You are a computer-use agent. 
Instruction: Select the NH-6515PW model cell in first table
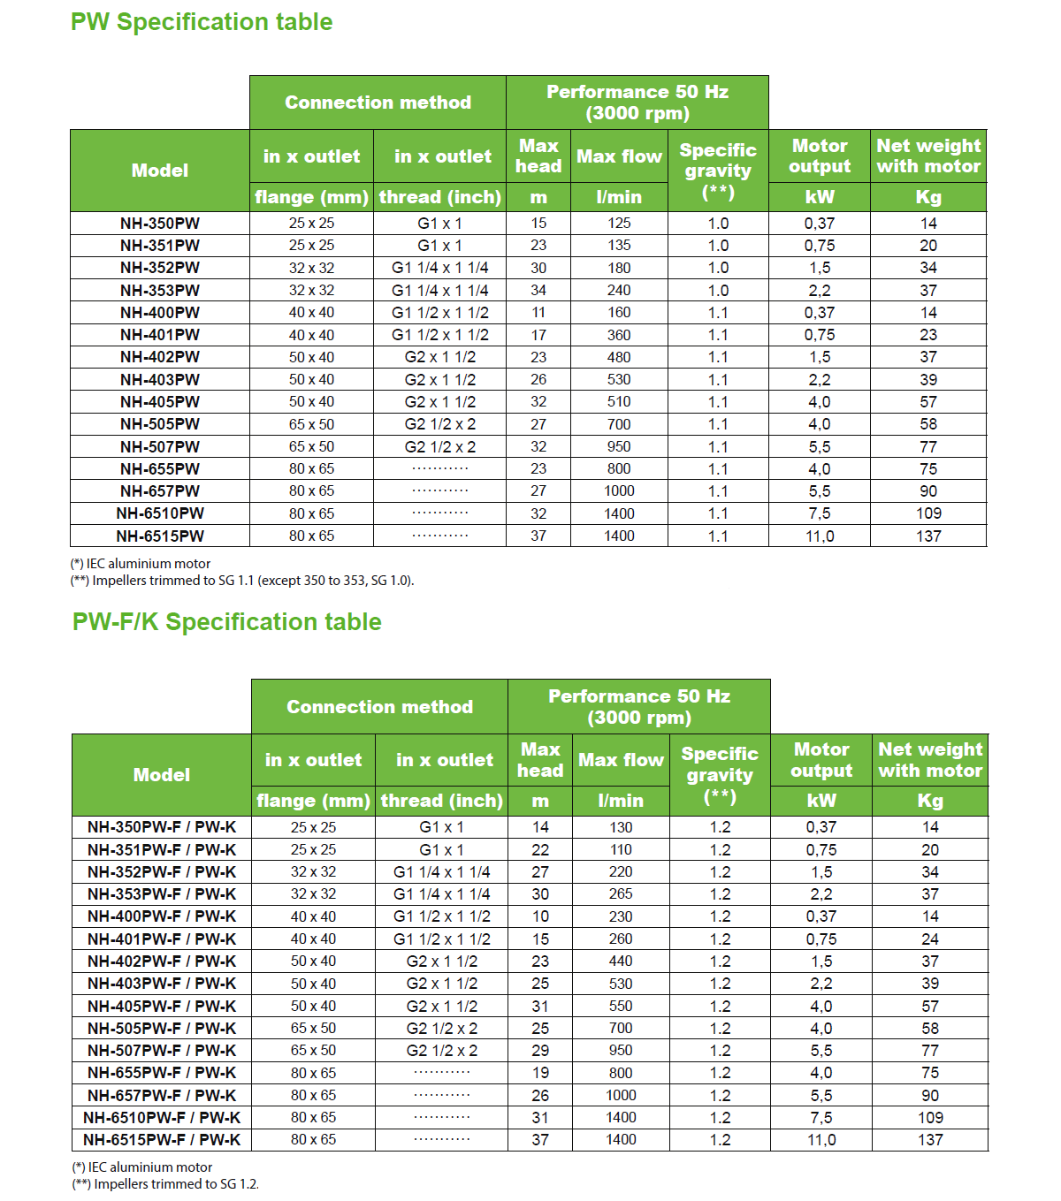160,536
